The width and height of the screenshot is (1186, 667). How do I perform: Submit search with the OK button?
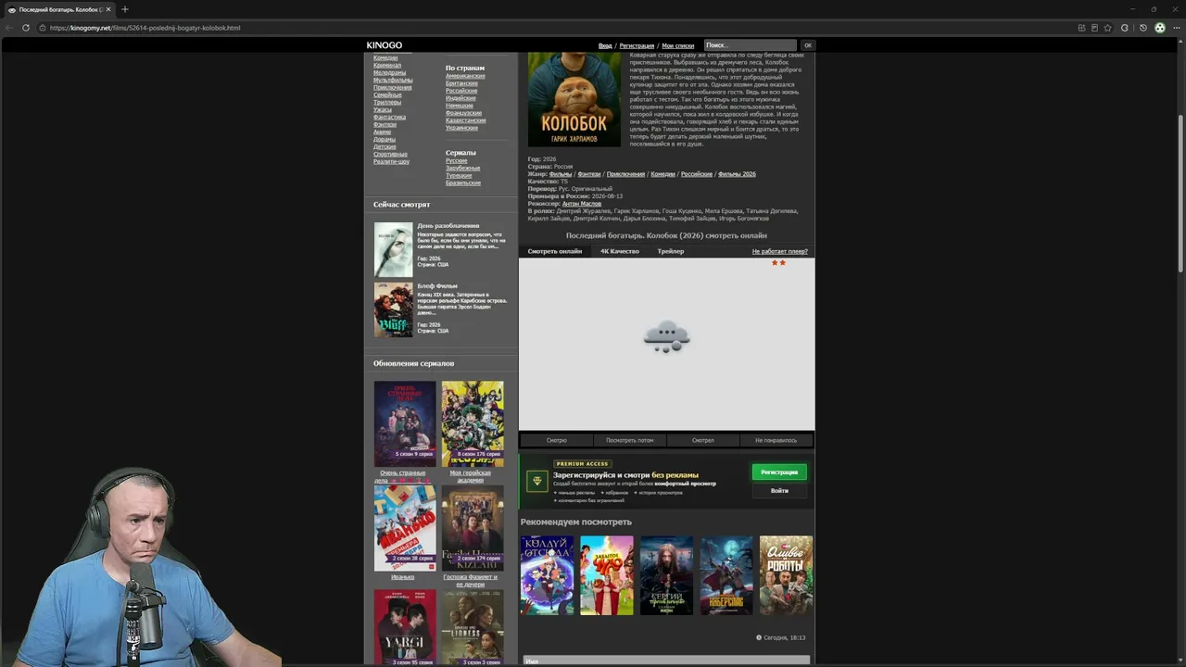click(807, 45)
